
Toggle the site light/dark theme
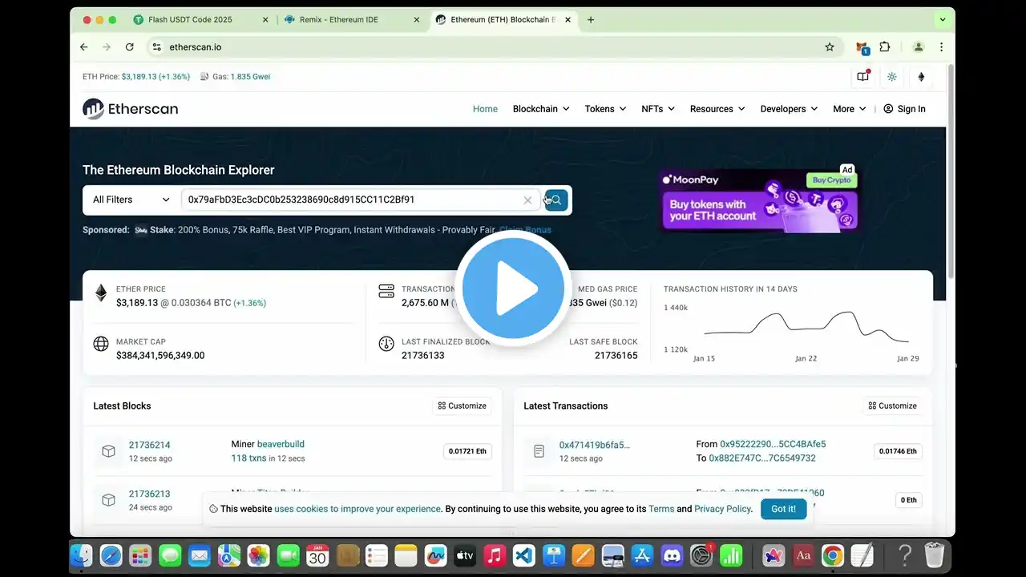click(x=892, y=77)
